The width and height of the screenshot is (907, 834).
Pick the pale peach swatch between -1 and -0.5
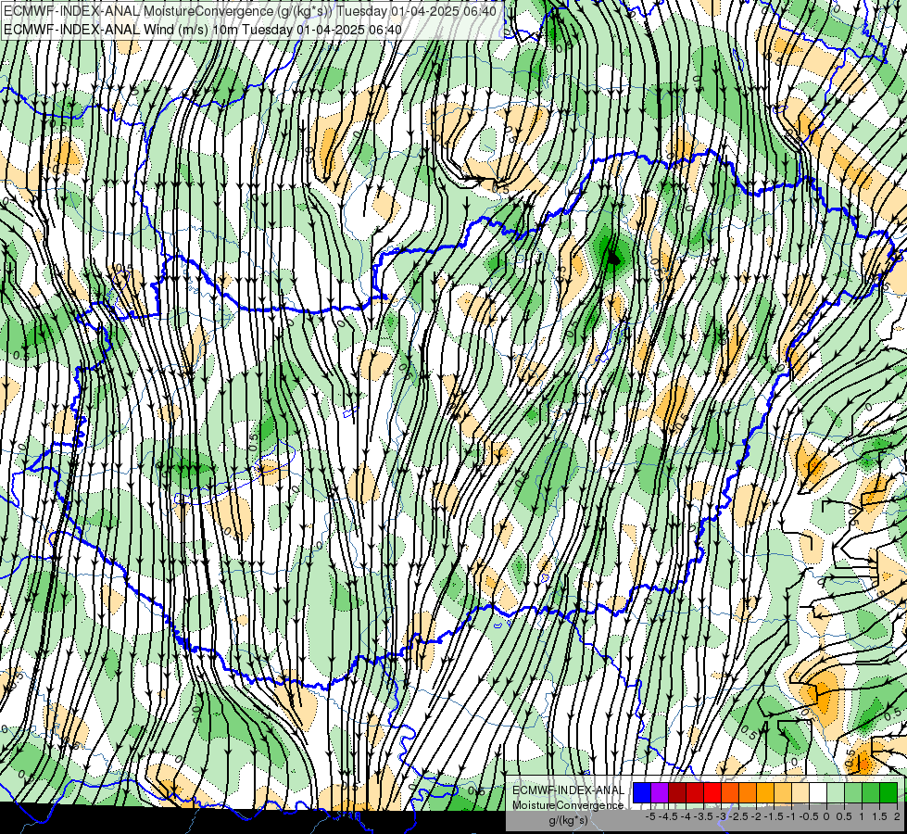click(800, 793)
